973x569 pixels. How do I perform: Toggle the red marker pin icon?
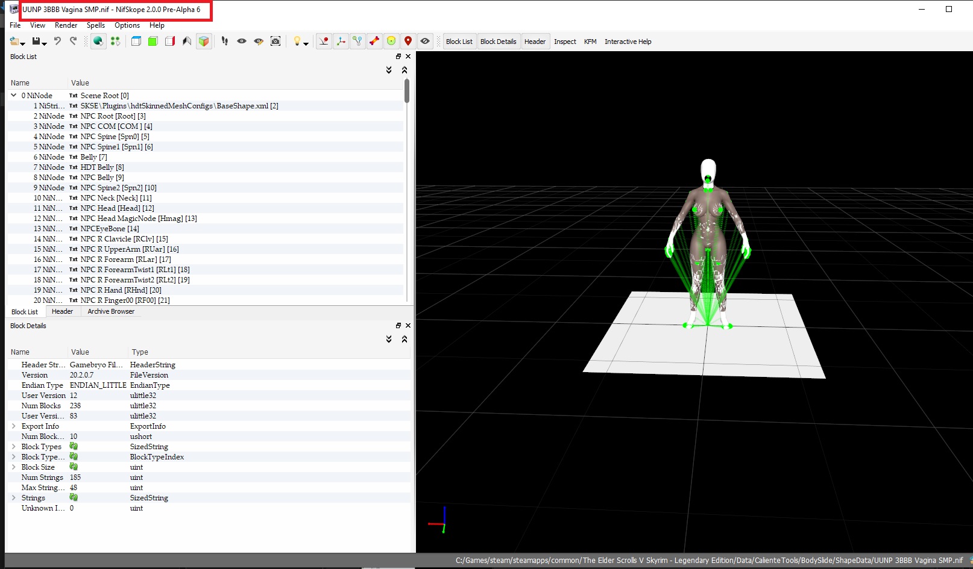[x=408, y=41]
